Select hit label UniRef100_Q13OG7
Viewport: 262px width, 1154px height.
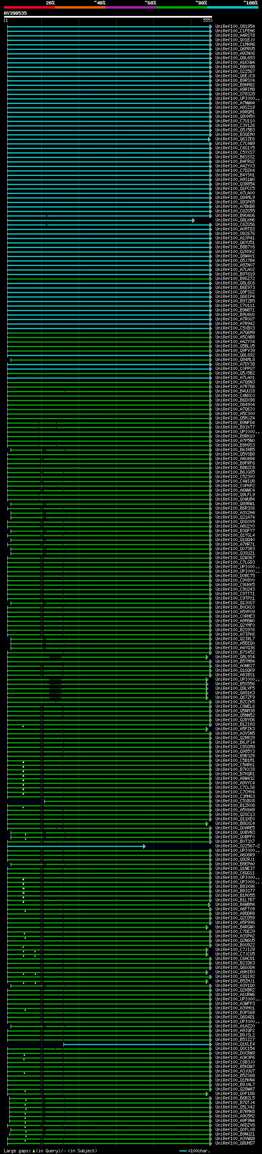click(x=235, y=603)
